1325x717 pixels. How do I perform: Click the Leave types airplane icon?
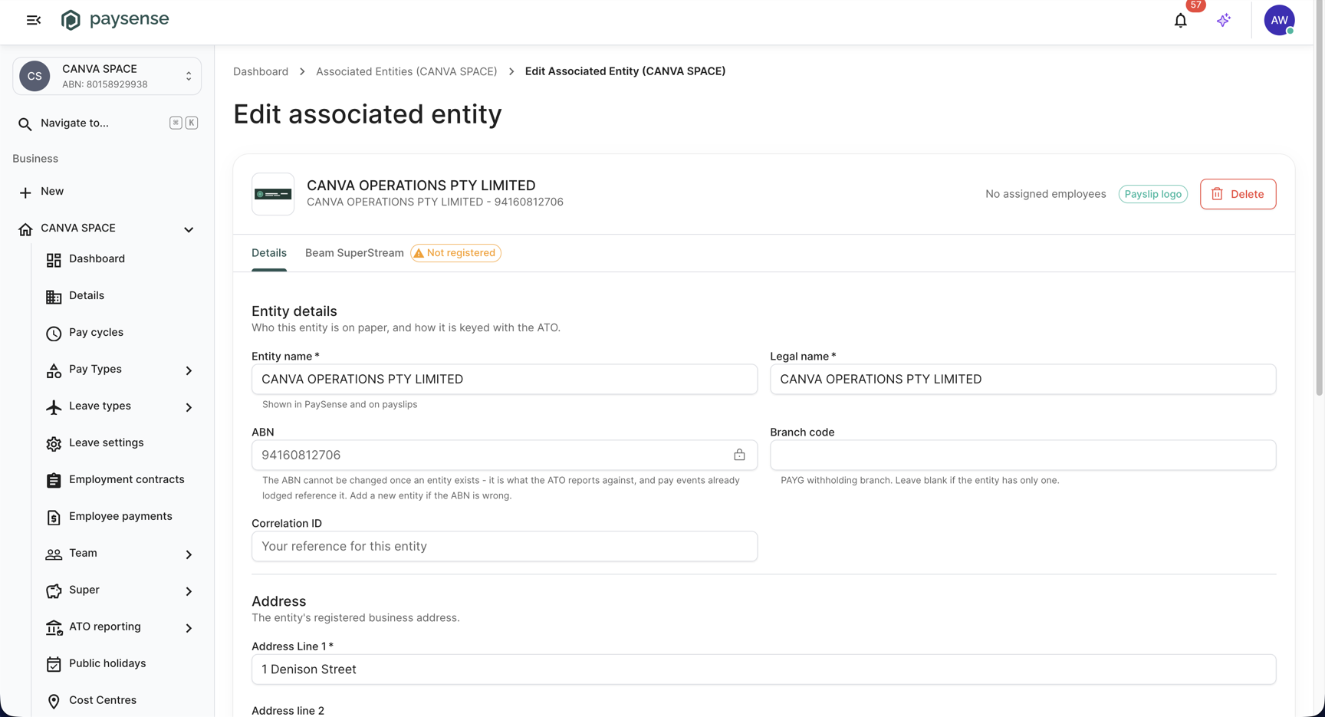point(54,407)
